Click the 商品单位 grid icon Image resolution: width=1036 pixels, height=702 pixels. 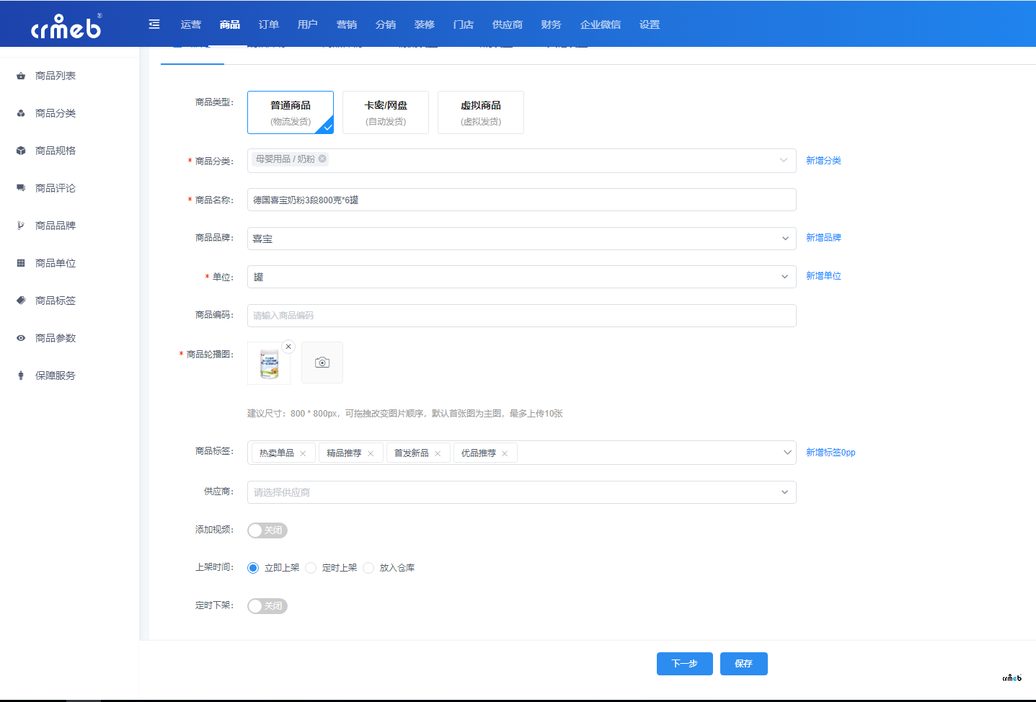coord(21,263)
